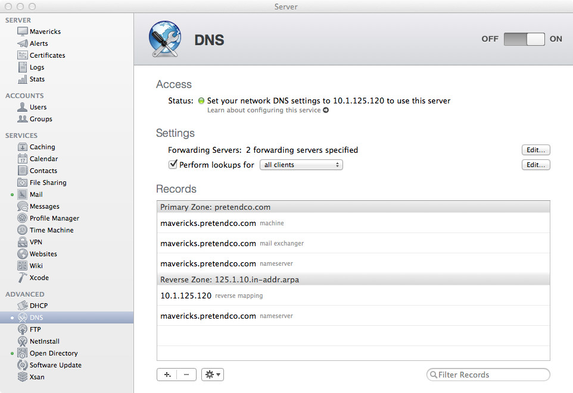Click Reverse Zone: 125.1.10.in-addr.arpa header
This screenshot has width=573, height=393.
tap(353, 279)
